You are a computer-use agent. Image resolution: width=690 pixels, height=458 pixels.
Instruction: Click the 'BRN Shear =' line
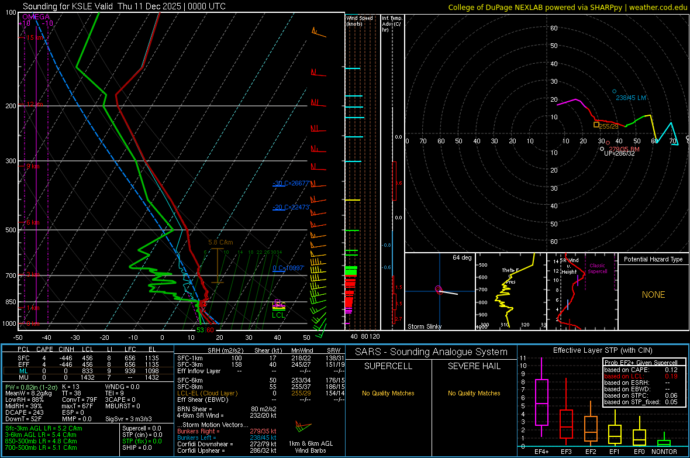pos(227,409)
